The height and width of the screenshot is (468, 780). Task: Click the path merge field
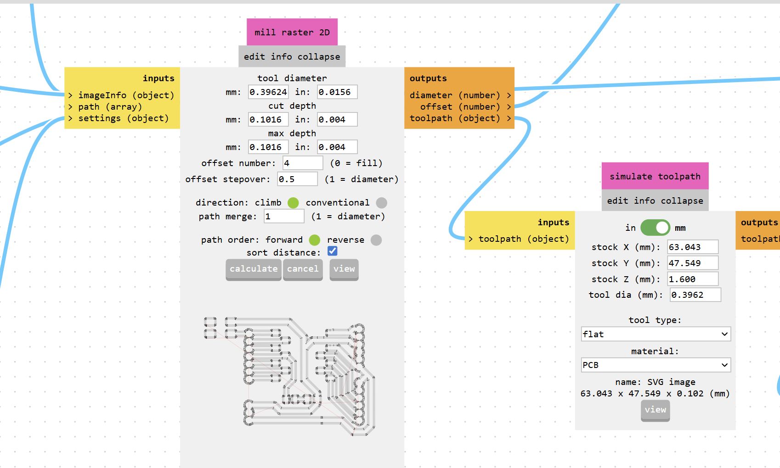(284, 216)
